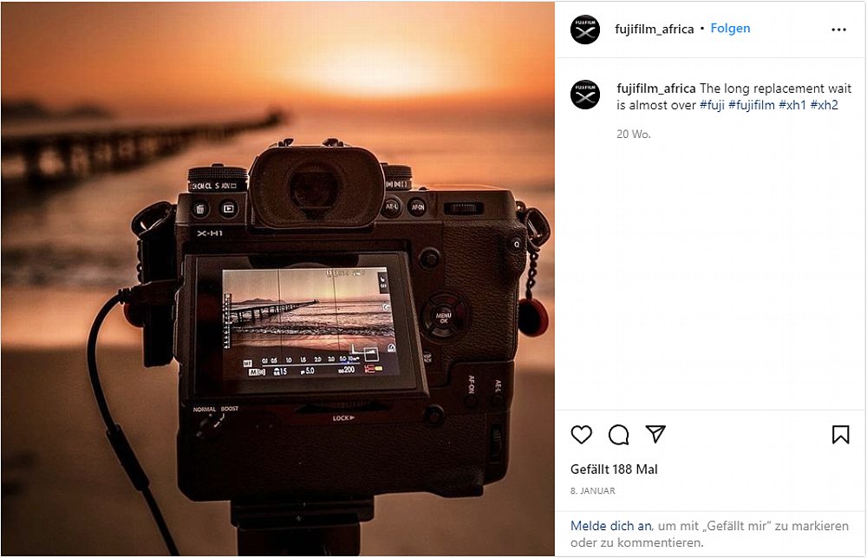This screenshot has height=558, width=867.
Task: Click the camera sunset photo
Action: (x=277, y=279)
